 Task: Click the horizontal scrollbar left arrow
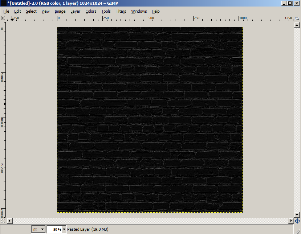10,221
